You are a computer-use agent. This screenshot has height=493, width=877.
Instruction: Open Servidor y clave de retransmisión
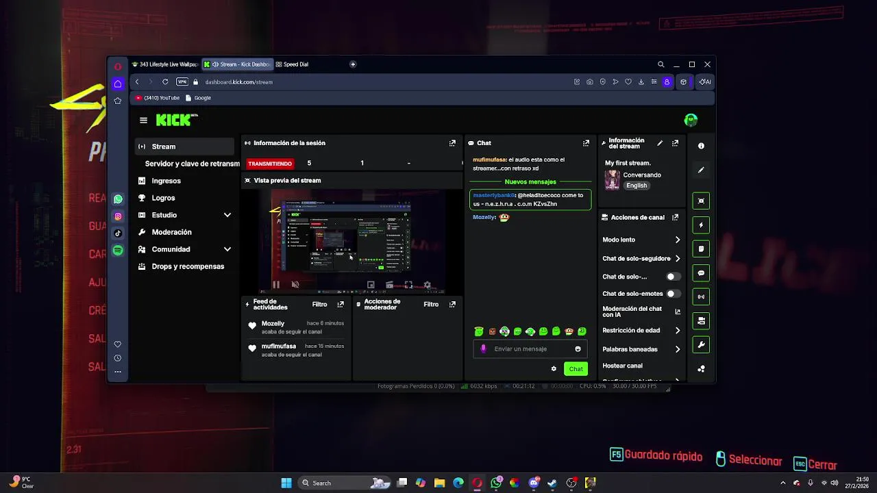(192, 164)
